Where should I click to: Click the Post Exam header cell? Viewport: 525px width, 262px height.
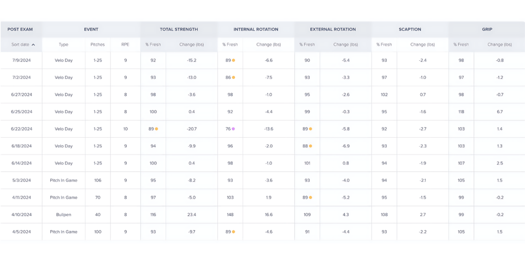[21, 29]
